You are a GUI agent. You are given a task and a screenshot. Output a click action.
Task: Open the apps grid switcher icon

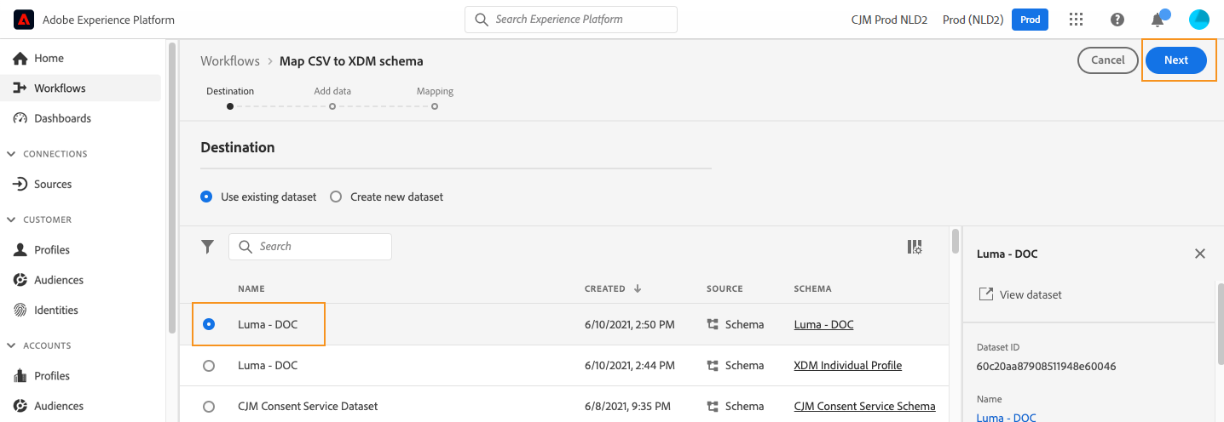point(1076,20)
